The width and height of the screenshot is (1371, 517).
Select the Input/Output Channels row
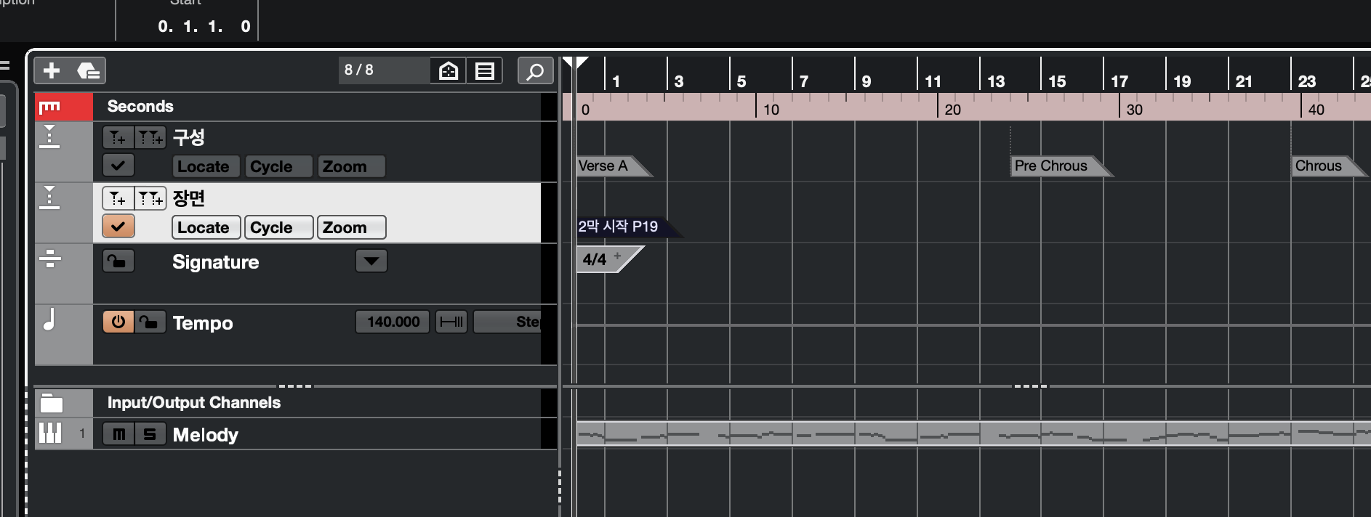(296, 403)
